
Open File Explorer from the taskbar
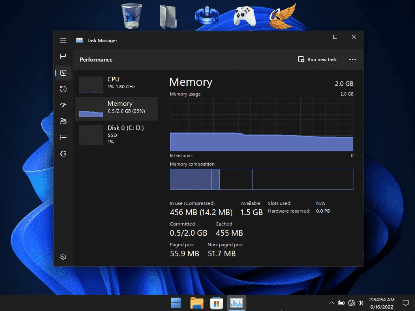[197, 303]
